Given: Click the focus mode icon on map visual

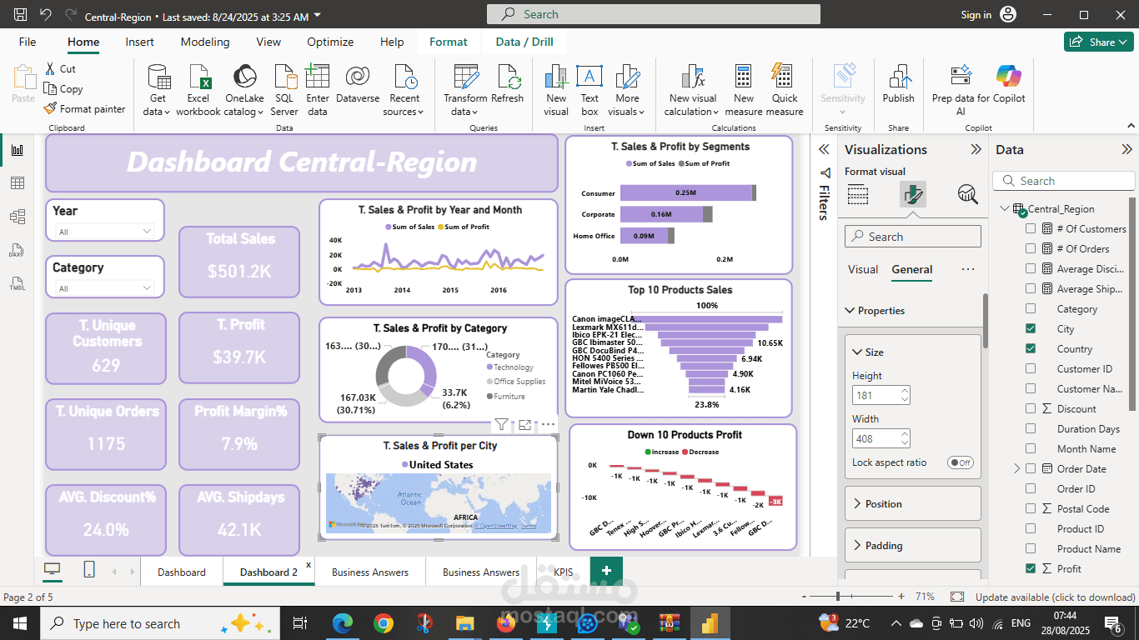Looking at the screenshot, I should 524,424.
